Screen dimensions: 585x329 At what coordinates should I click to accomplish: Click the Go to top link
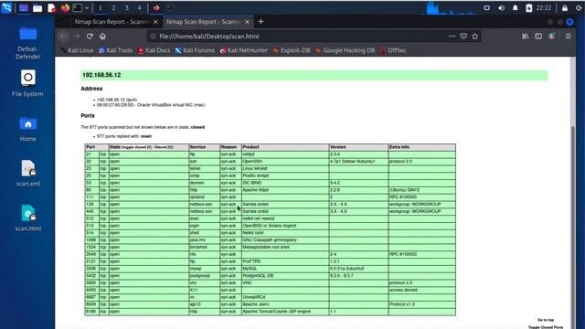coord(546,320)
